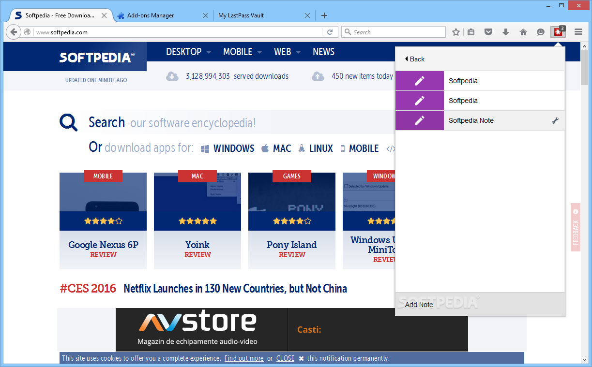The height and width of the screenshot is (367, 592).
Task: Click the Pony Island game thumbnail
Action: click(x=292, y=192)
